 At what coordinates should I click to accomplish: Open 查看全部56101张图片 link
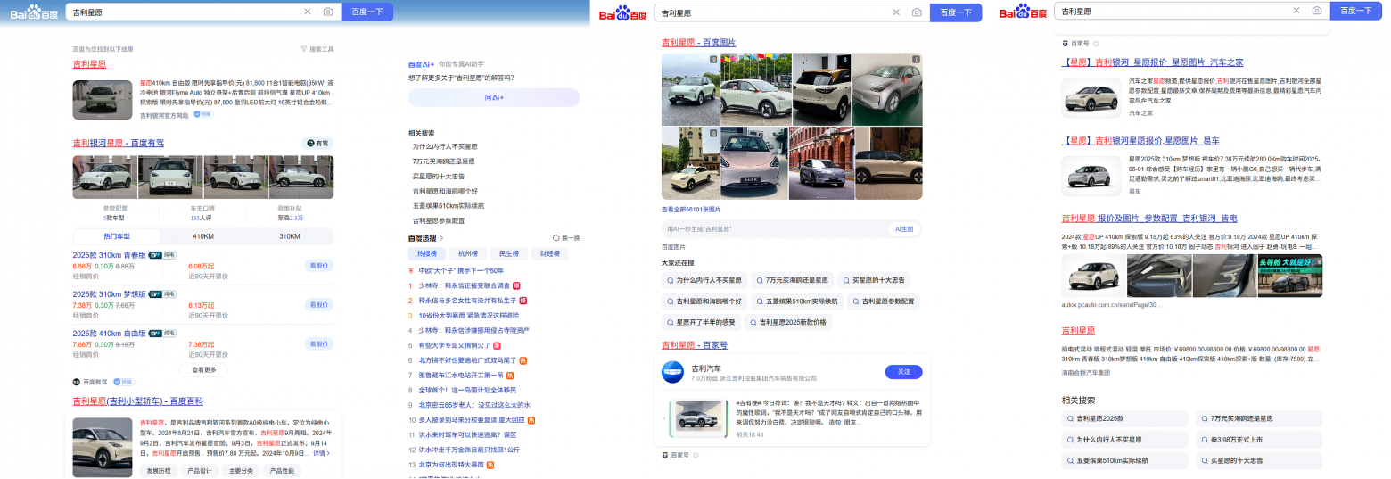(691, 210)
